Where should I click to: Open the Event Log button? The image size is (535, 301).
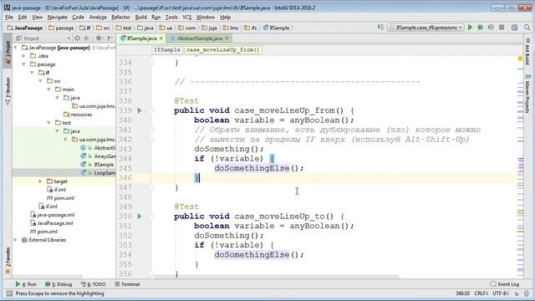[x=505, y=284]
